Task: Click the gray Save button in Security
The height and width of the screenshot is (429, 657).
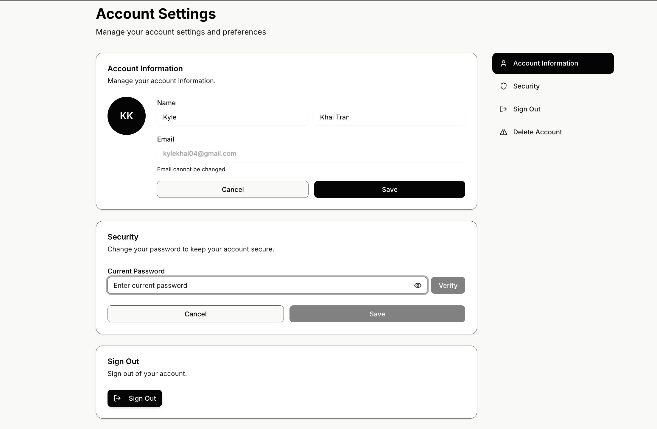Action: pyautogui.click(x=377, y=314)
